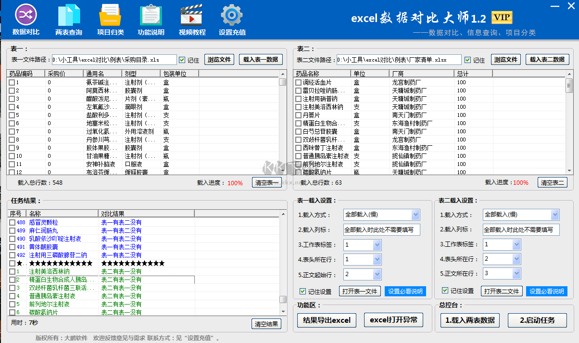
Task: Click the 表一文件路径 input field
Action: (x=114, y=60)
